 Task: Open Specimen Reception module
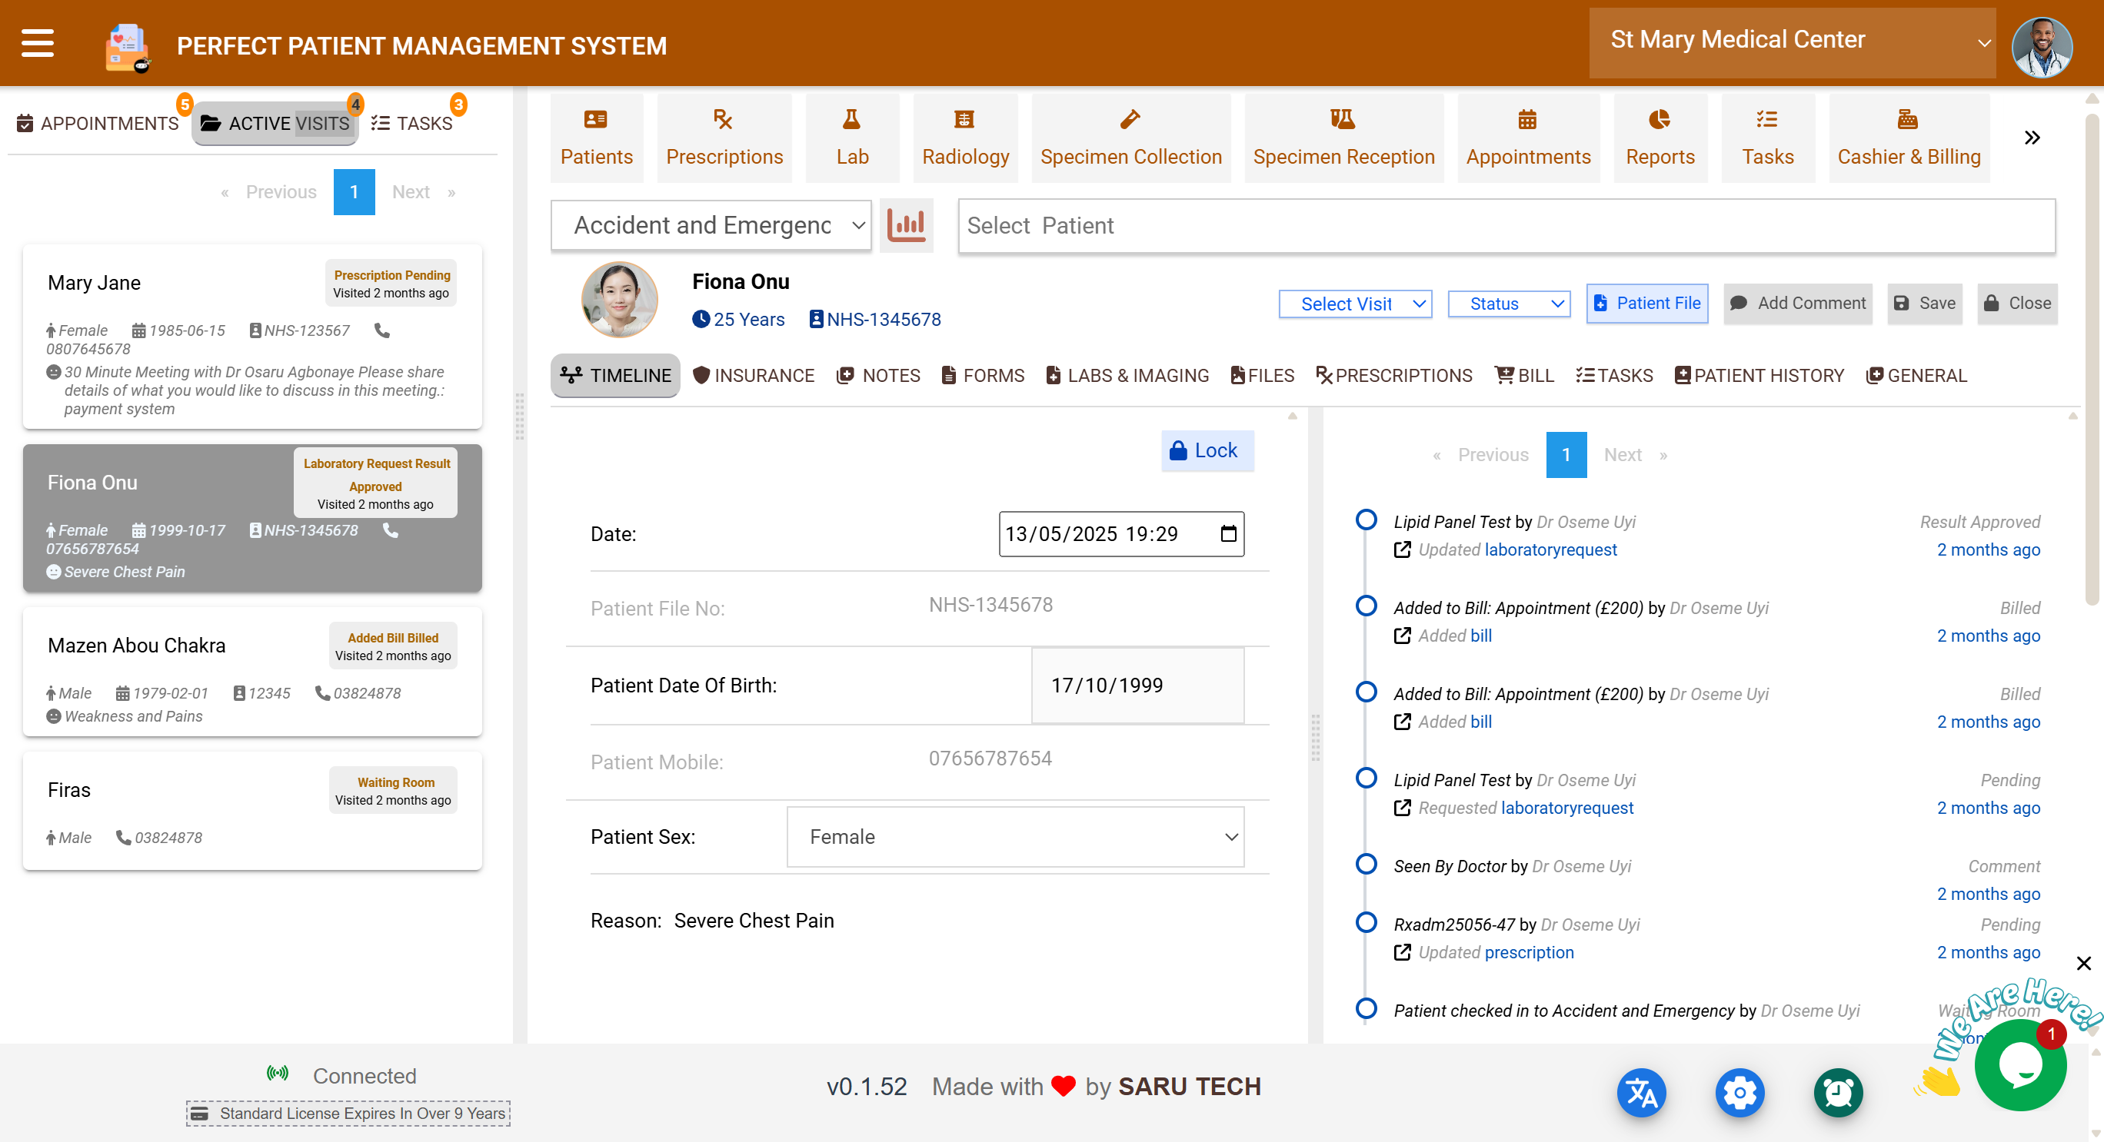(1343, 137)
